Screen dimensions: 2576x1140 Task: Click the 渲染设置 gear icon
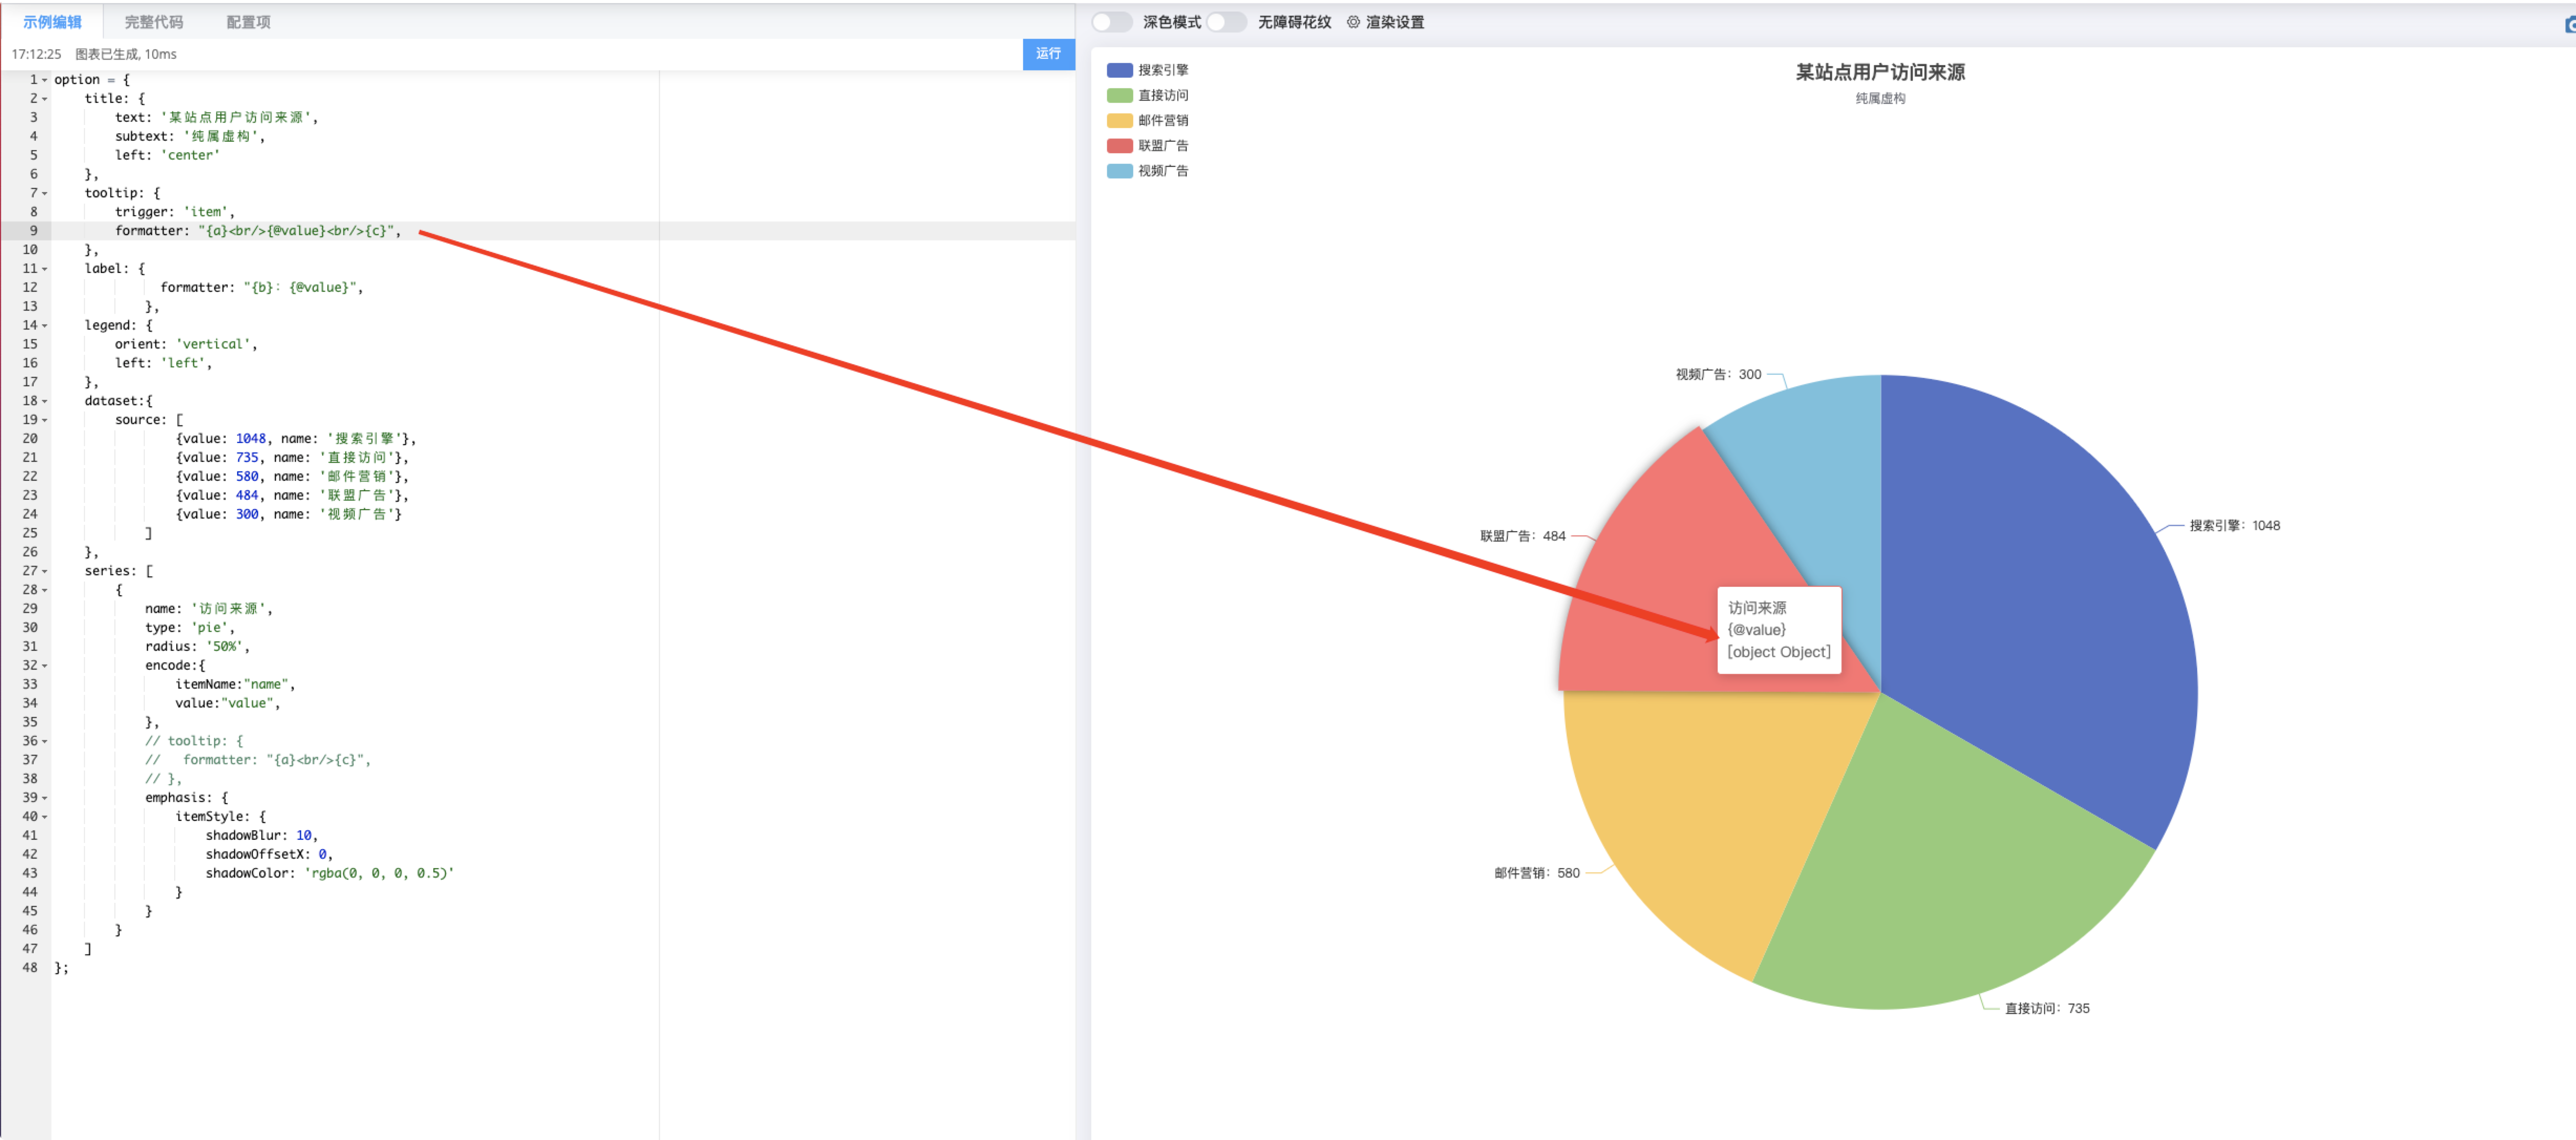(x=1353, y=22)
